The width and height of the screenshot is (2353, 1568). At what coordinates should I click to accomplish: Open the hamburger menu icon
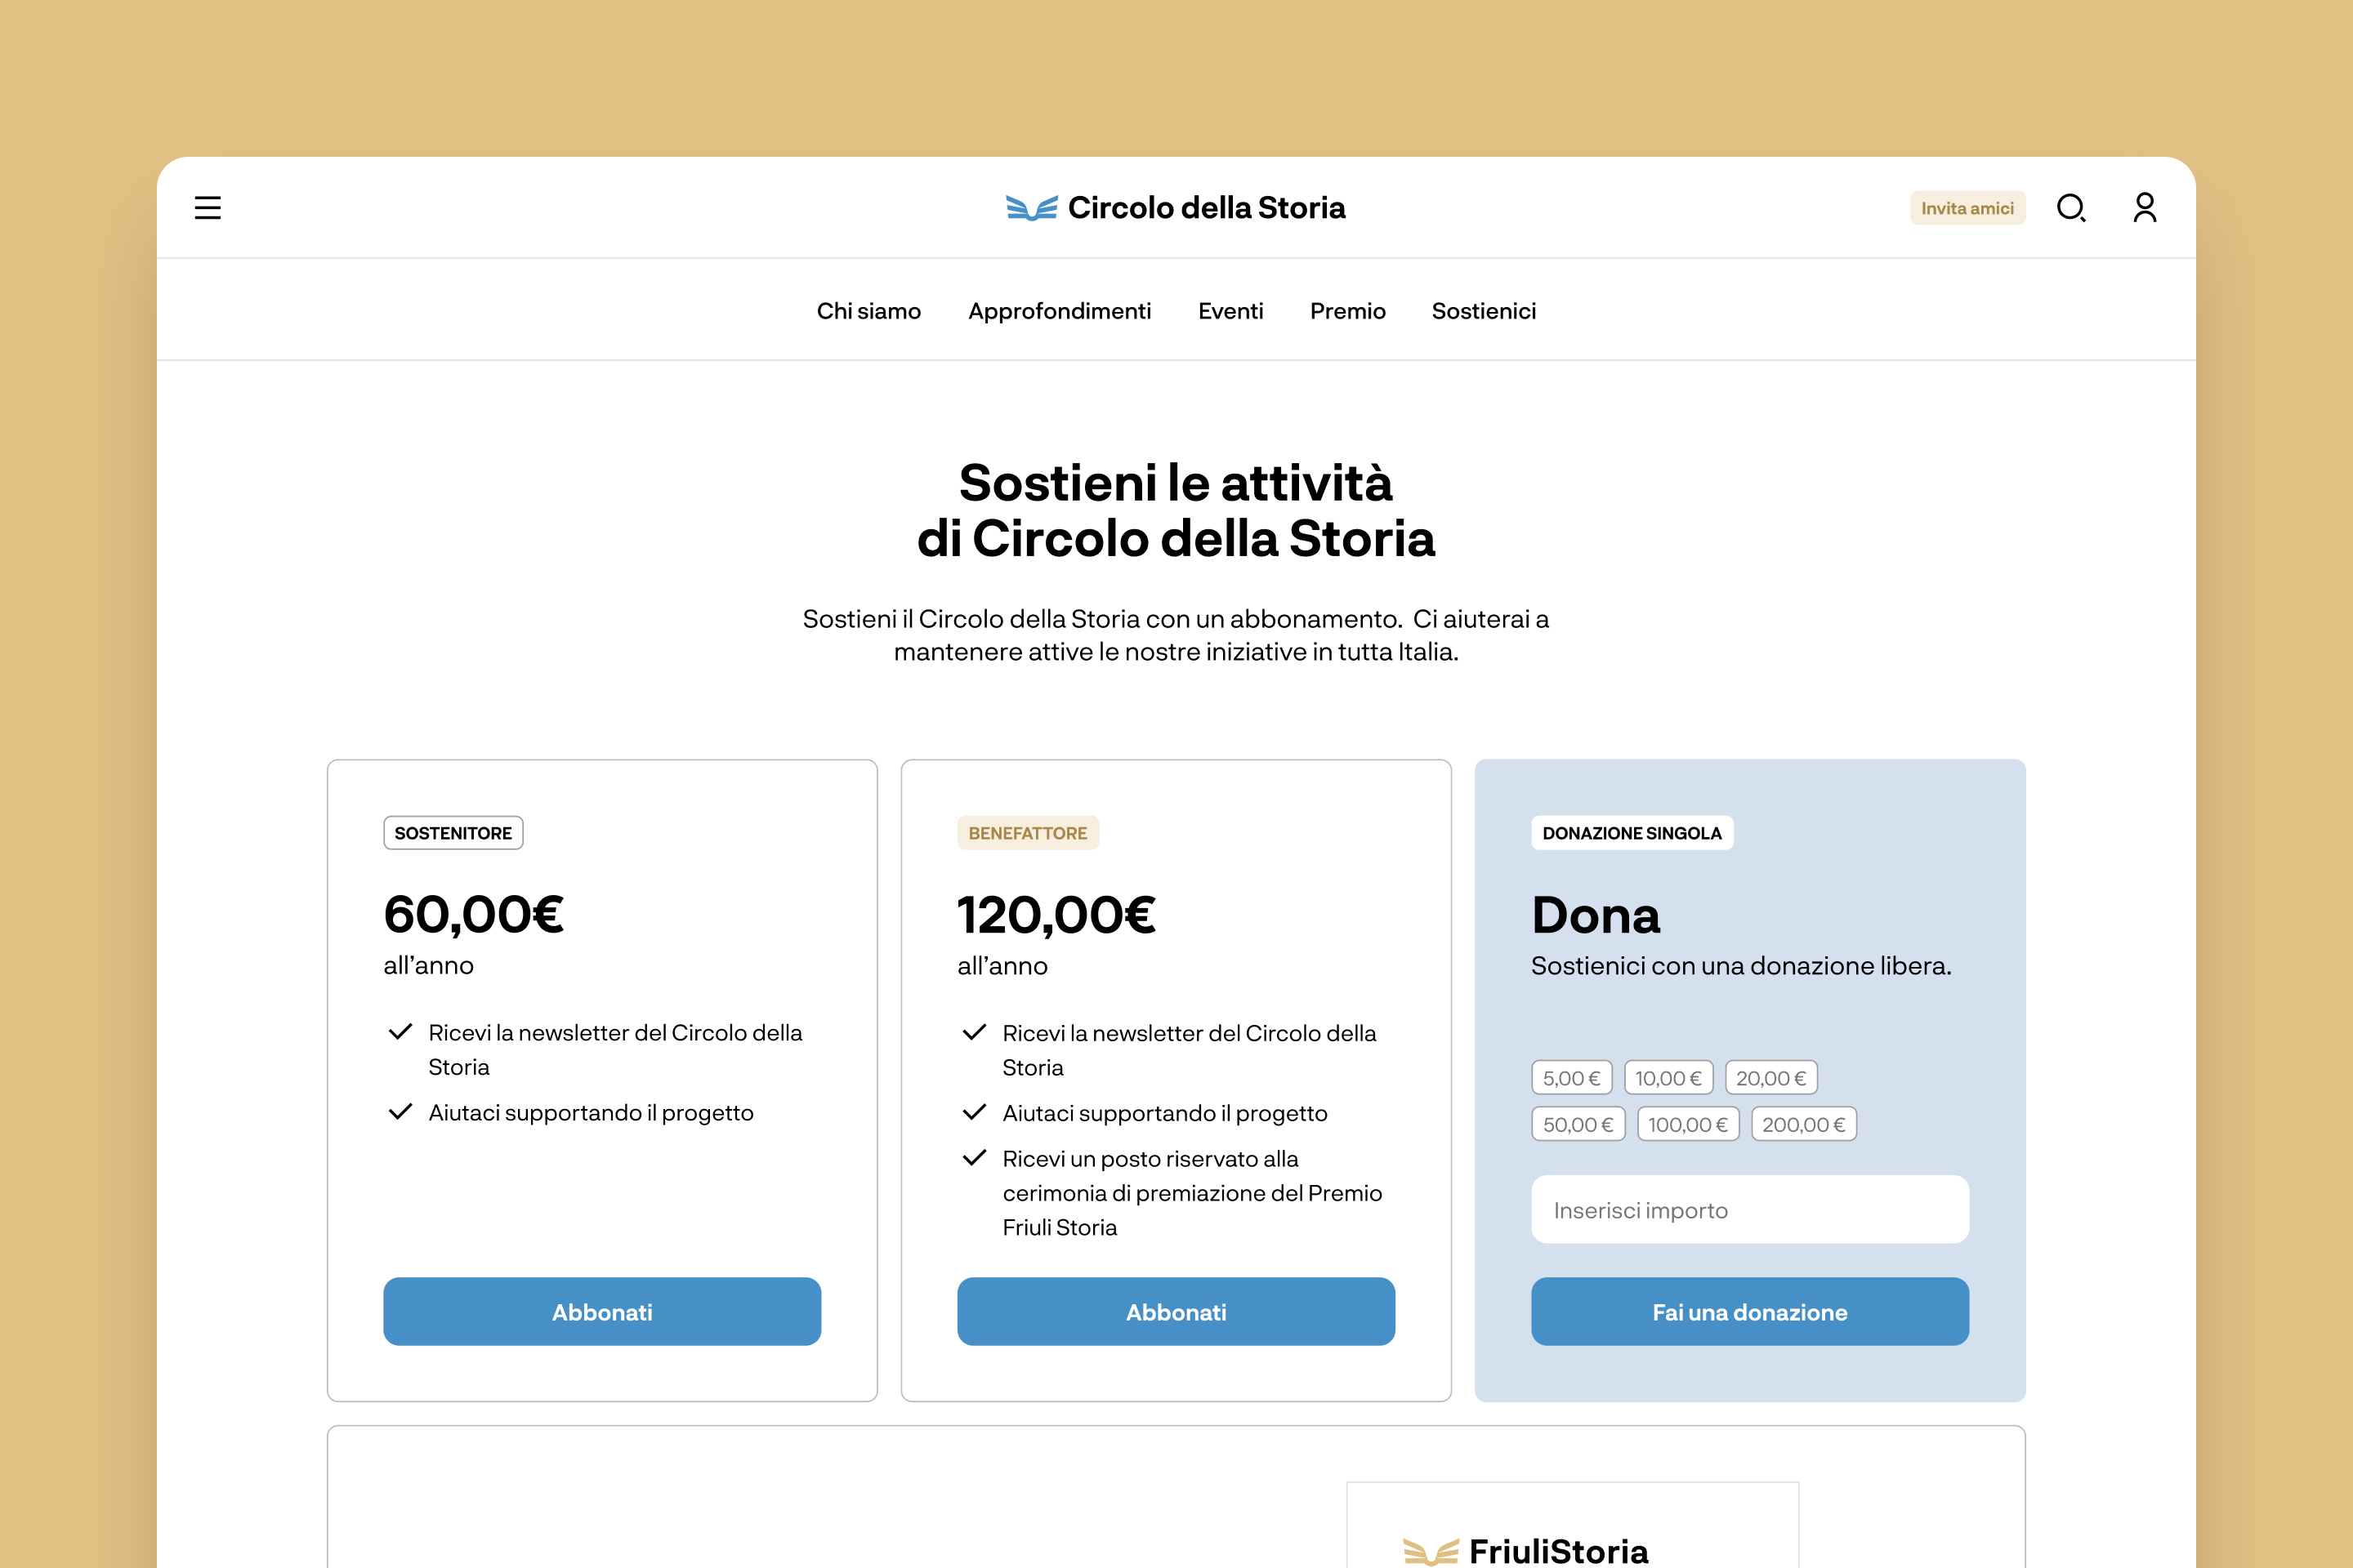(207, 208)
